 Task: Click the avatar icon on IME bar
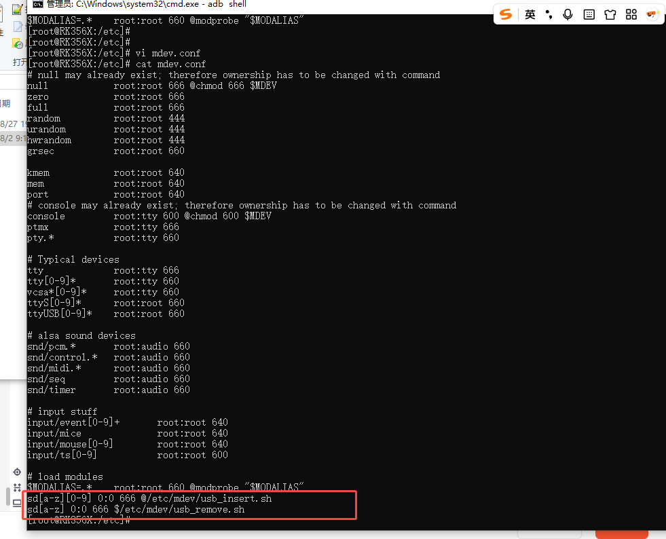tap(652, 15)
